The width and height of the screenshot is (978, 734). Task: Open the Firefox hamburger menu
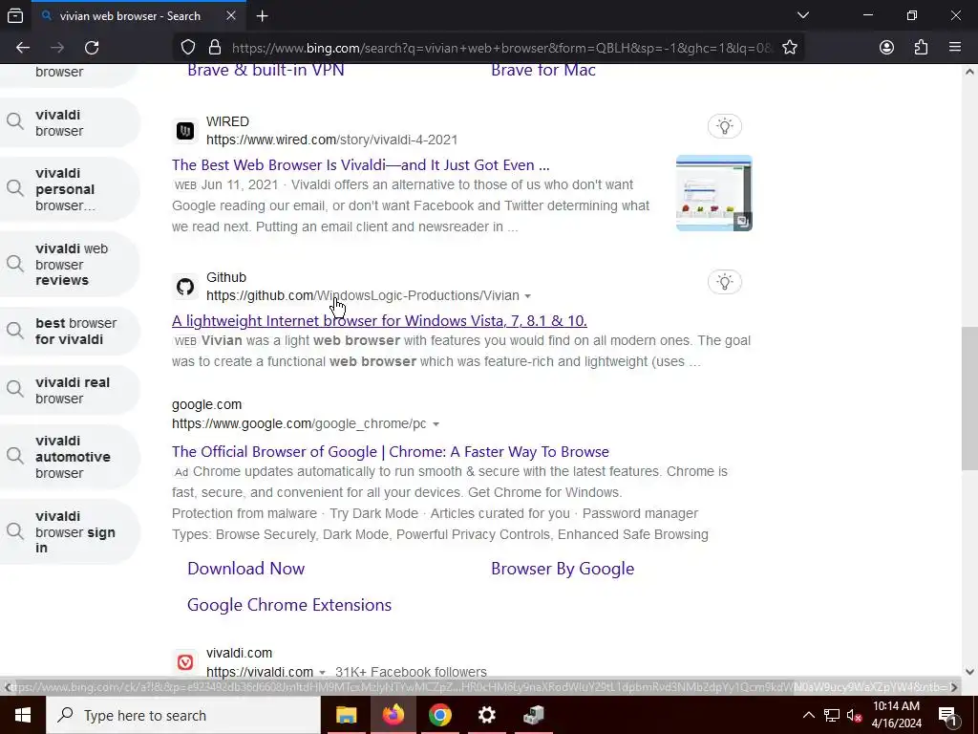coord(955,48)
